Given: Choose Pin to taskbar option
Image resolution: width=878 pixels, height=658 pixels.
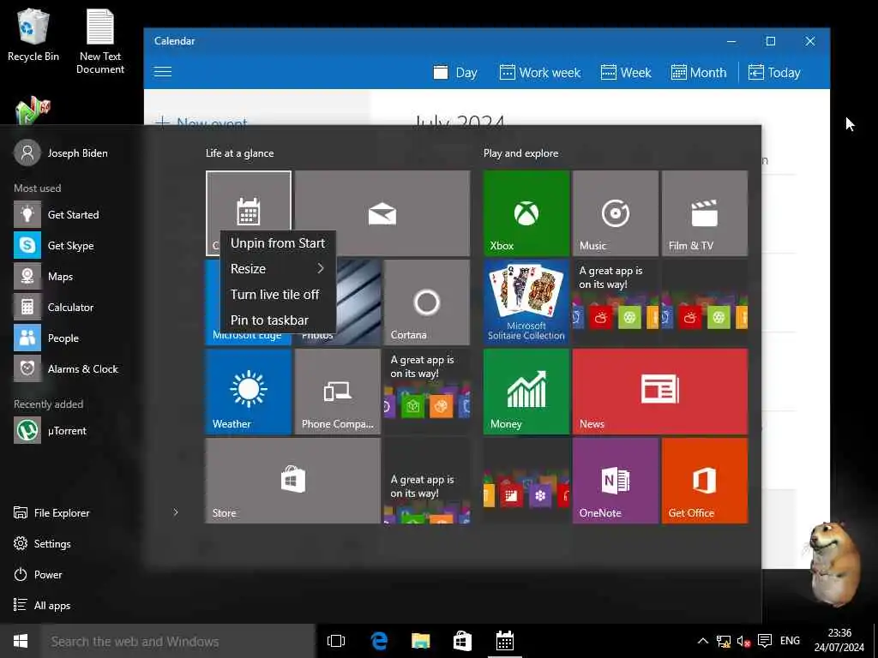Looking at the screenshot, I should [278, 320].
